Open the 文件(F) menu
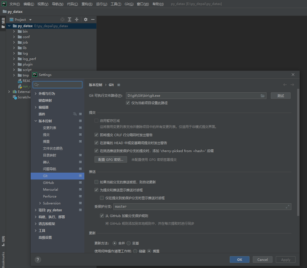The width and height of the screenshot is (307, 268). (x=15, y=4)
